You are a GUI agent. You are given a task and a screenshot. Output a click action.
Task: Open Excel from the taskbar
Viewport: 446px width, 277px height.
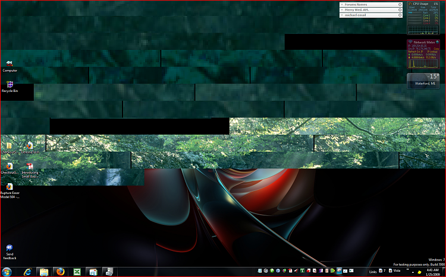click(77, 272)
